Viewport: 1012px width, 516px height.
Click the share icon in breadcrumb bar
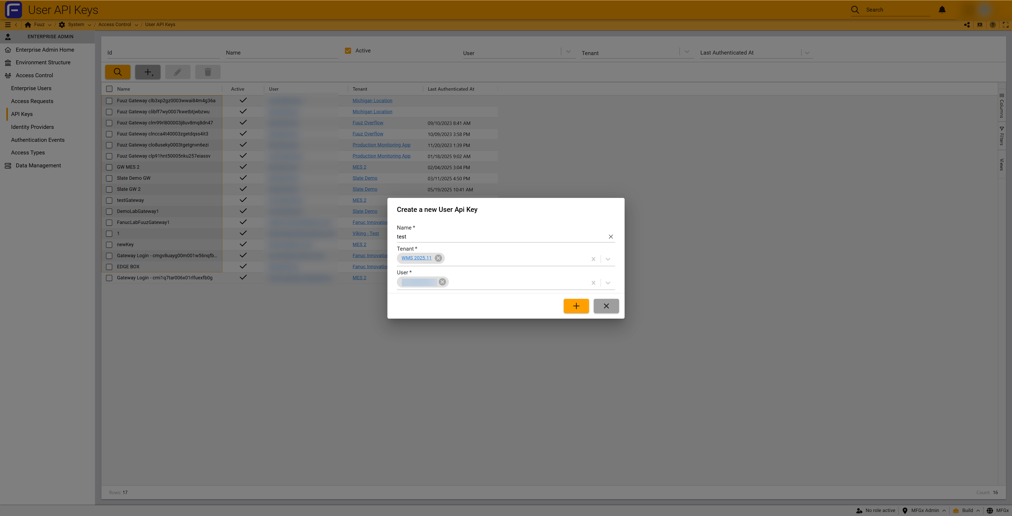tap(967, 24)
